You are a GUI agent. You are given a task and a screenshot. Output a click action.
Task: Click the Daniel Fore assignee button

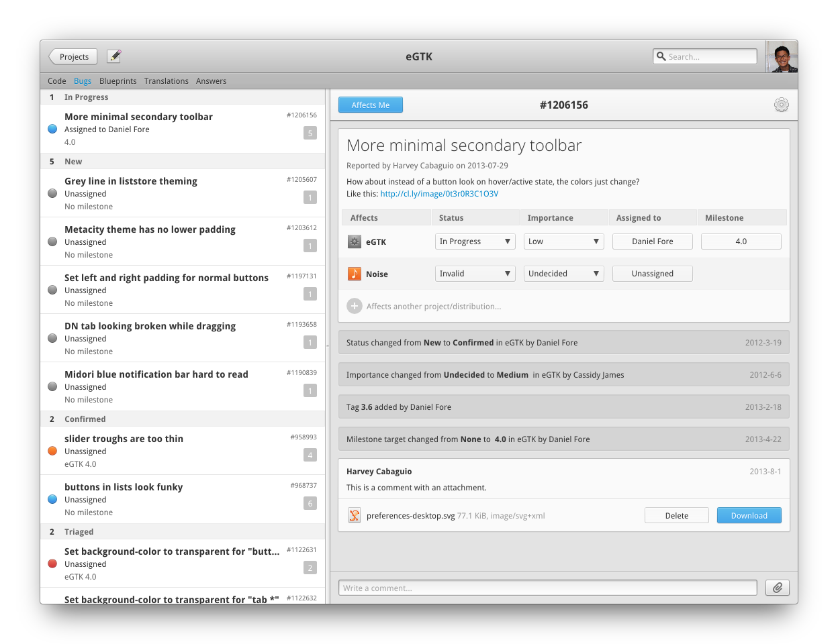click(653, 241)
